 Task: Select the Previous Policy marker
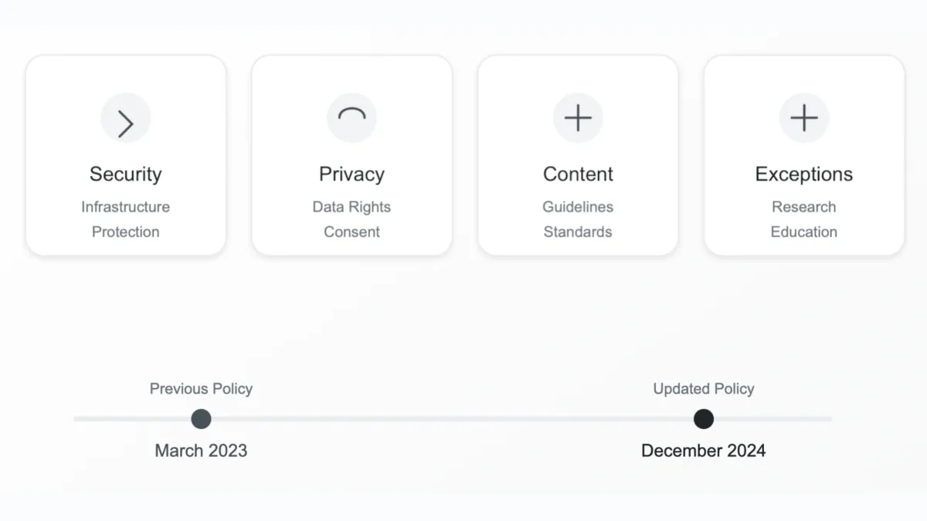pos(200,418)
